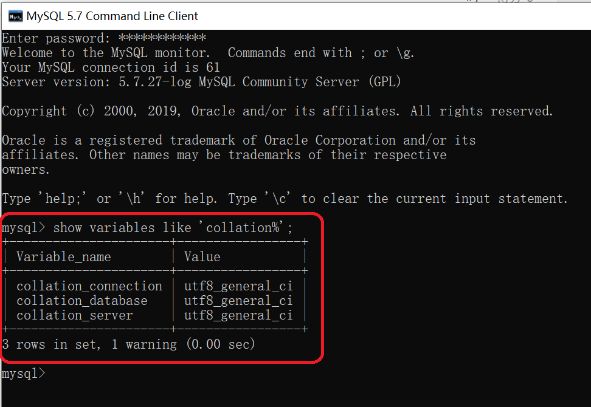Click the utf8_general_ci value for collation_database
Viewport: 591px width, 407px height.
tap(238, 301)
